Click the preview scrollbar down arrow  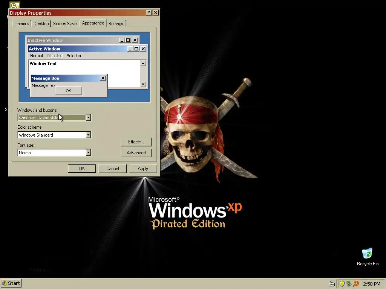point(143,84)
